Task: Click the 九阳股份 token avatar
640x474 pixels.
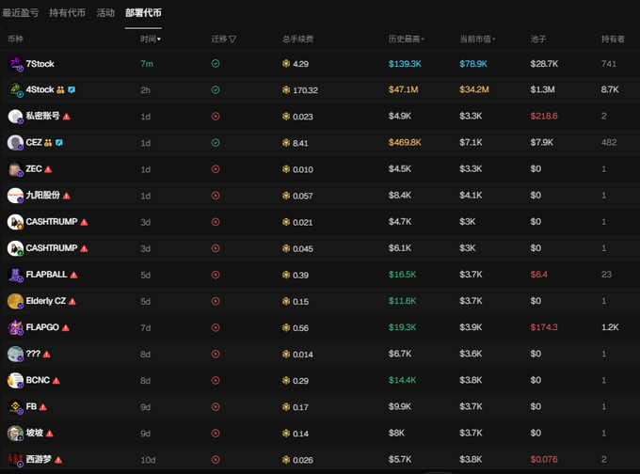Action: point(15,196)
